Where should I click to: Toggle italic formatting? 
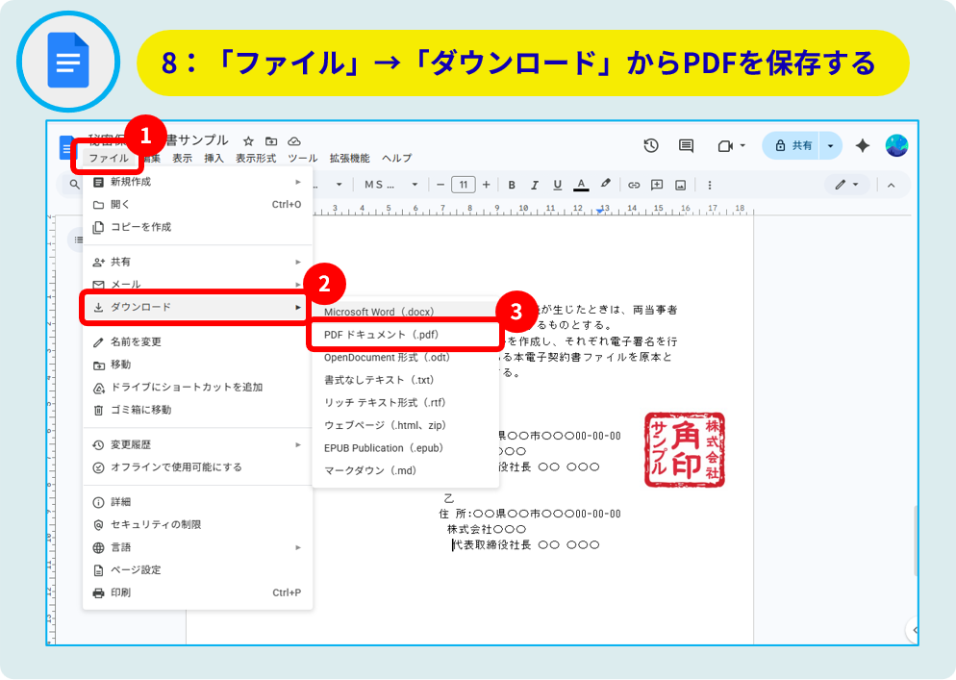click(x=535, y=185)
